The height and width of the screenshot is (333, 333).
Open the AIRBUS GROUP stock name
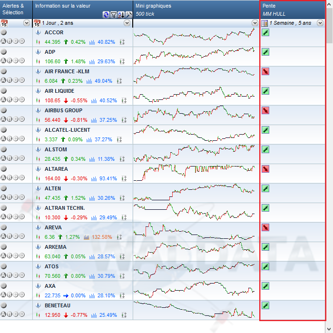[63, 110]
